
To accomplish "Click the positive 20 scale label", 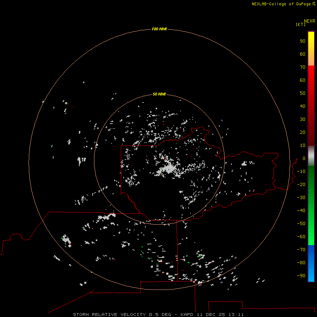I will [x=303, y=132].
